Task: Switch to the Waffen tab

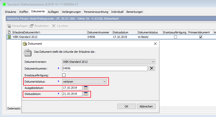Action: click(x=23, y=12)
